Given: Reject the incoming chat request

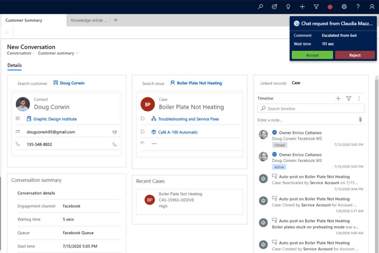Looking at the screenshot, I should tap(355, 55).
